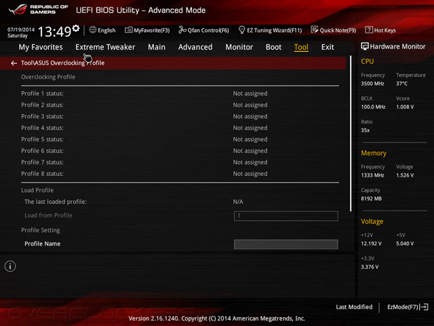434x326 pixels.
Task: Select the Profile 6 status row
Action: (180, 151)
